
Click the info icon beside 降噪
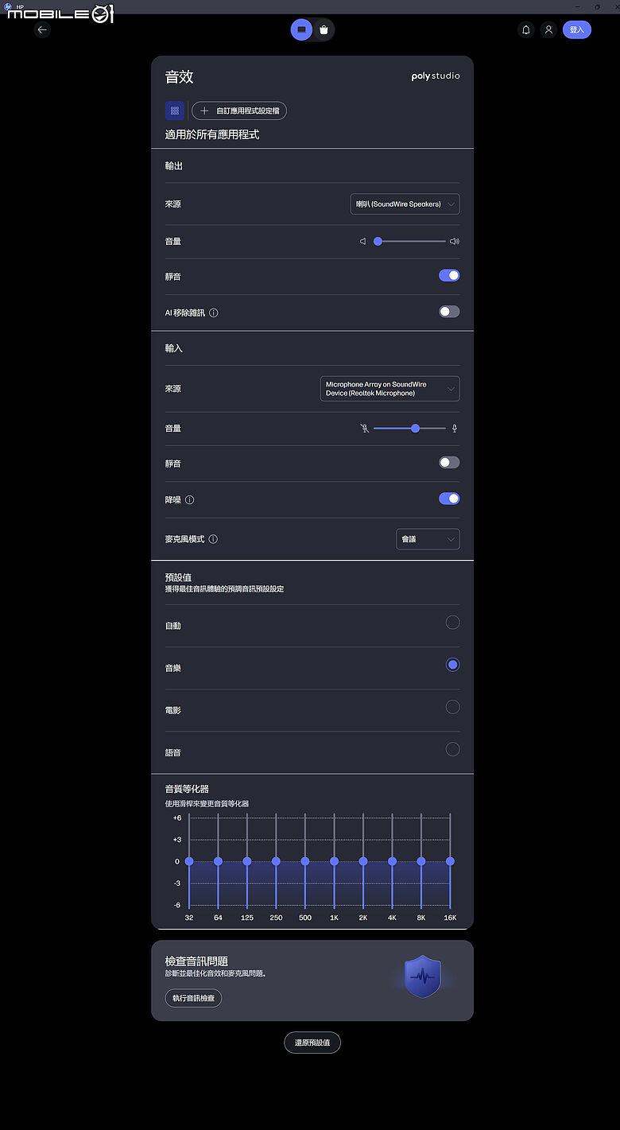point(189,500)
